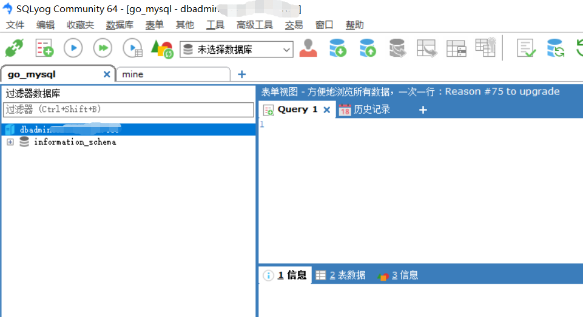Open the 收藏夹 menu
This screenshot has height=317, width=583.
coord(80,25)
